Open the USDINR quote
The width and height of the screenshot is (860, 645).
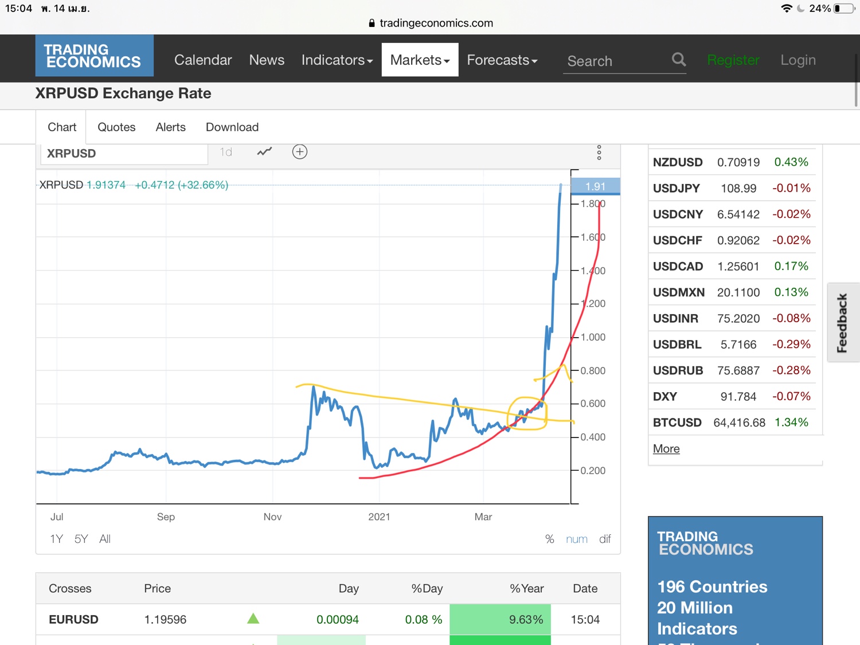(x=675, y=319)
